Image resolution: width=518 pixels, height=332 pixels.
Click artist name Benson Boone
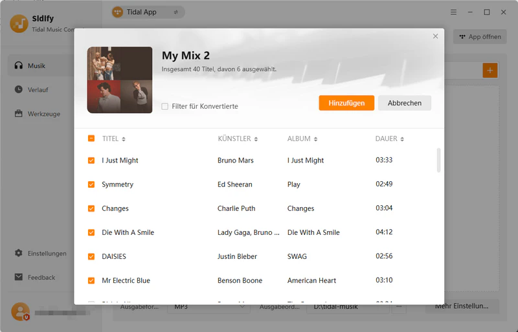[240, 280]
